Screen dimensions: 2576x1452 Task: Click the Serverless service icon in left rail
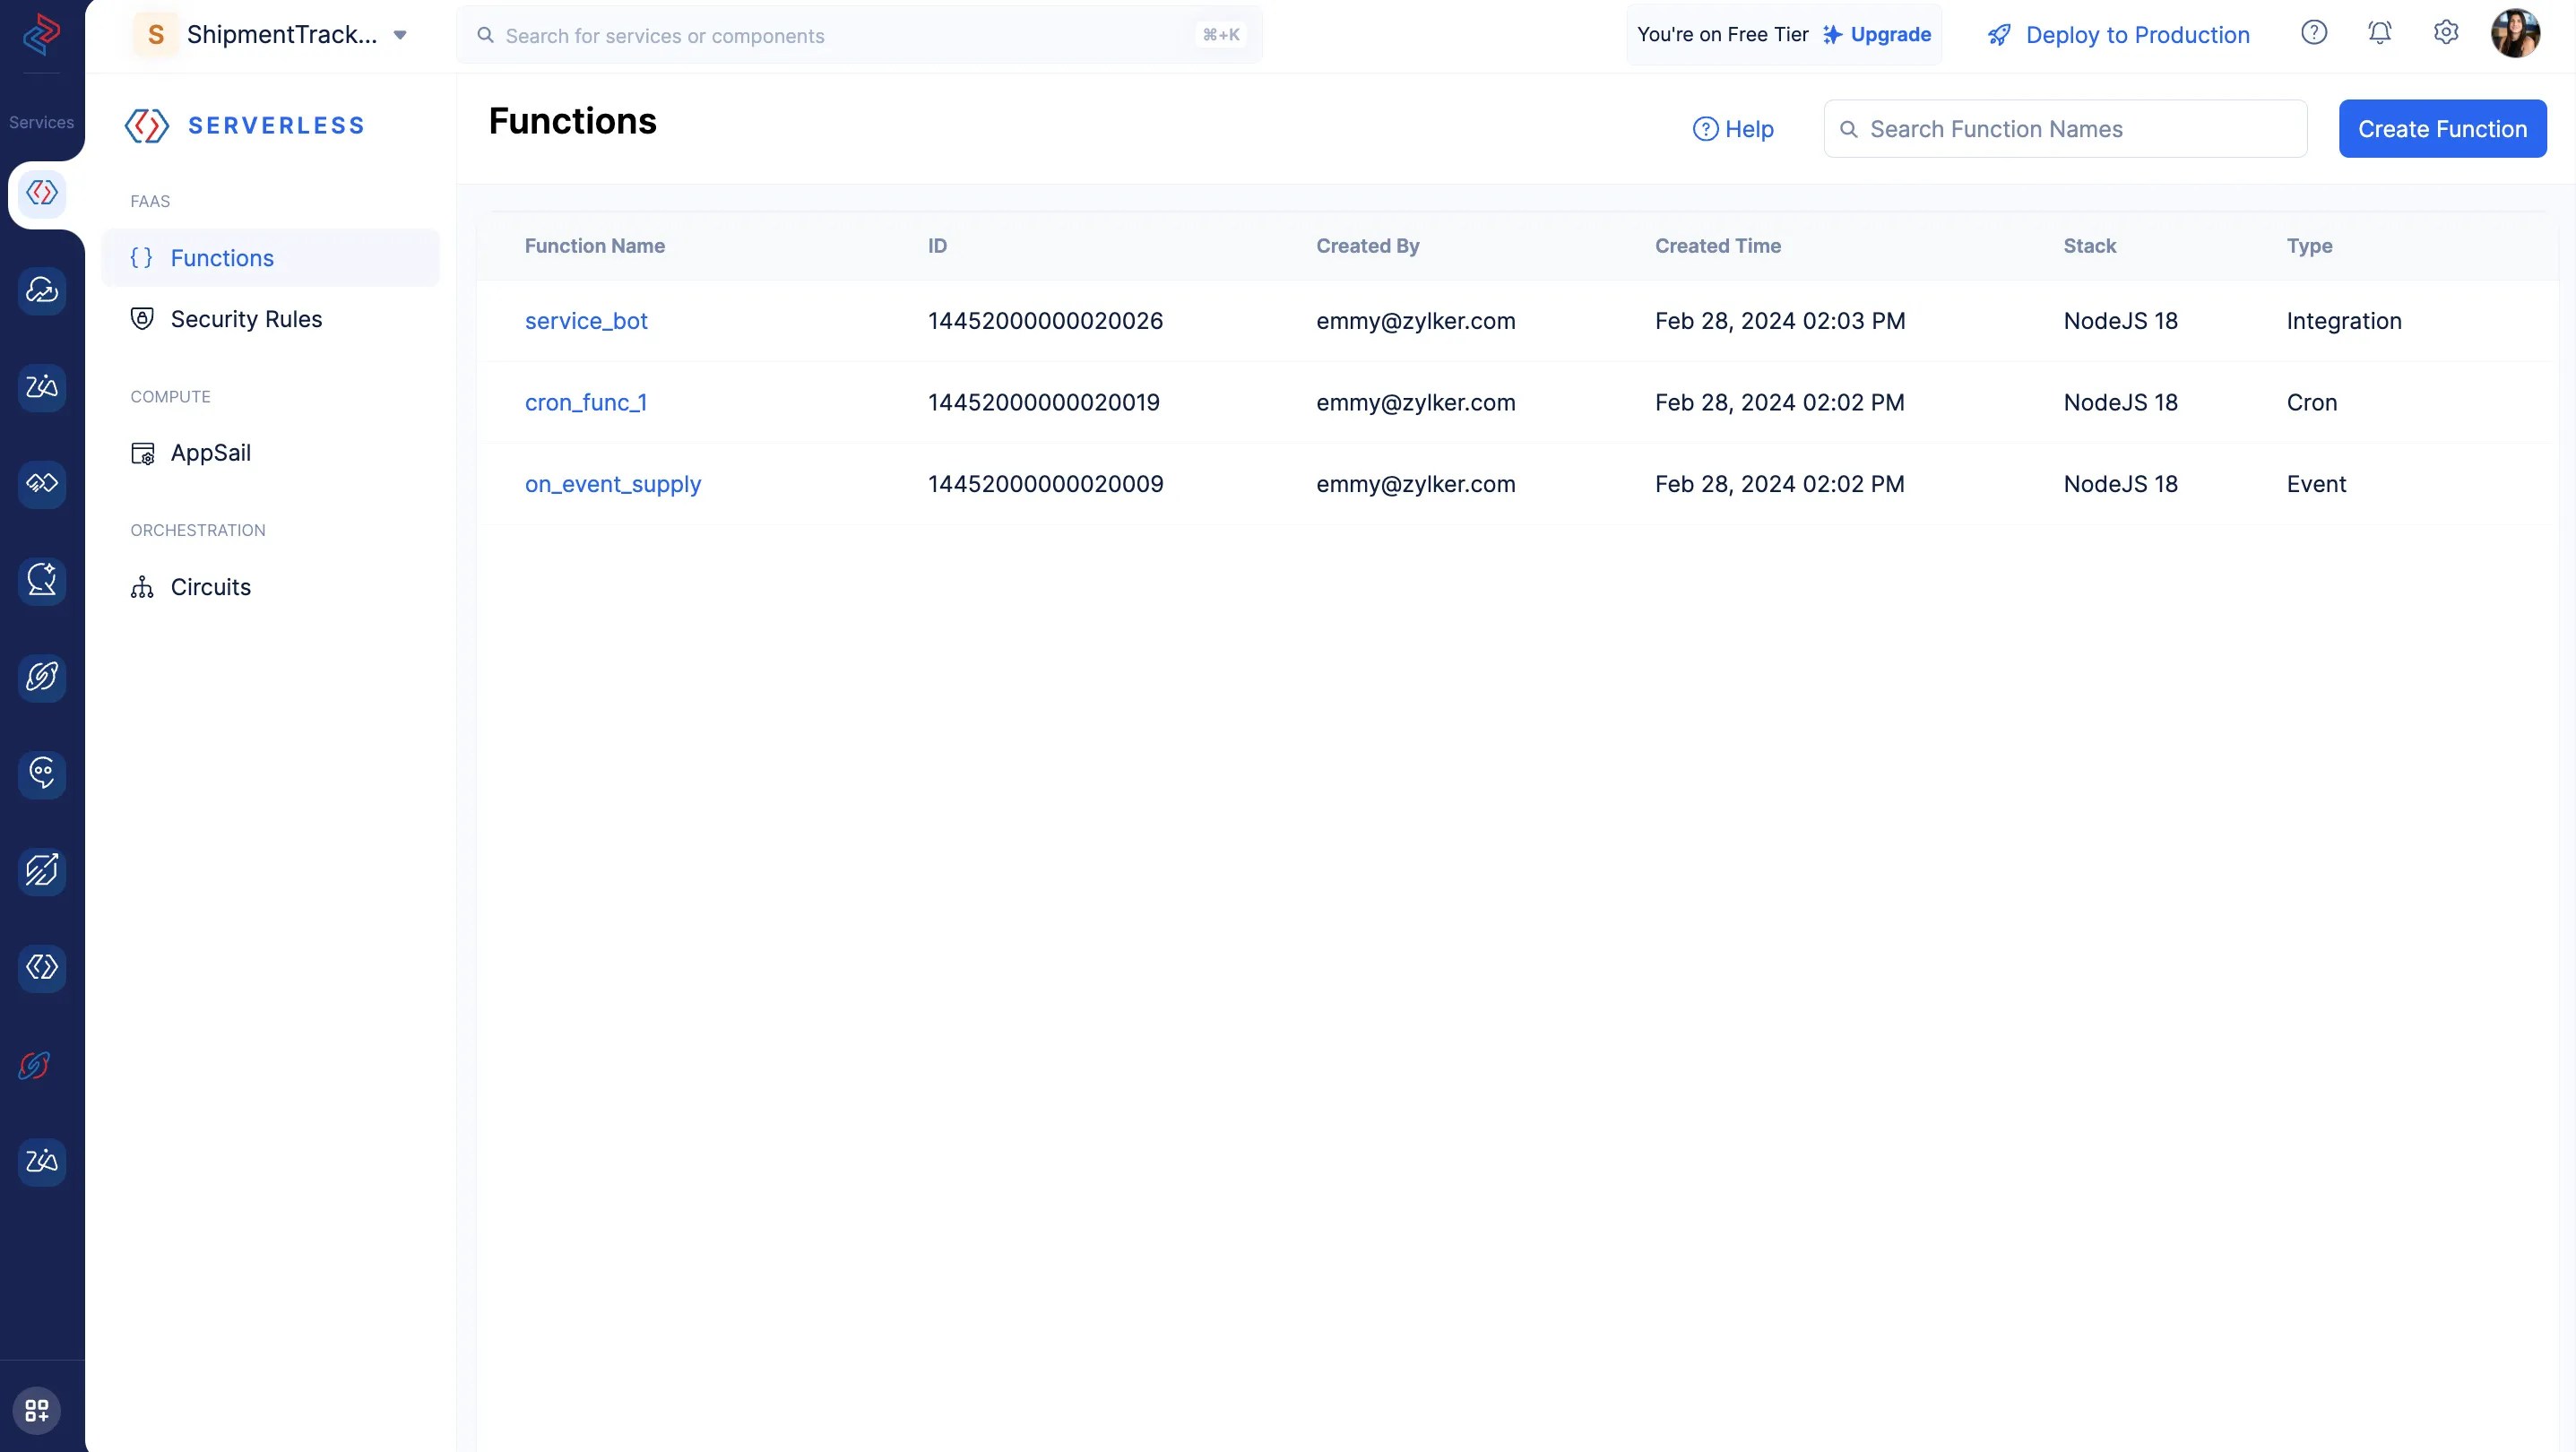pyautogui.click(x=41, y=193)
